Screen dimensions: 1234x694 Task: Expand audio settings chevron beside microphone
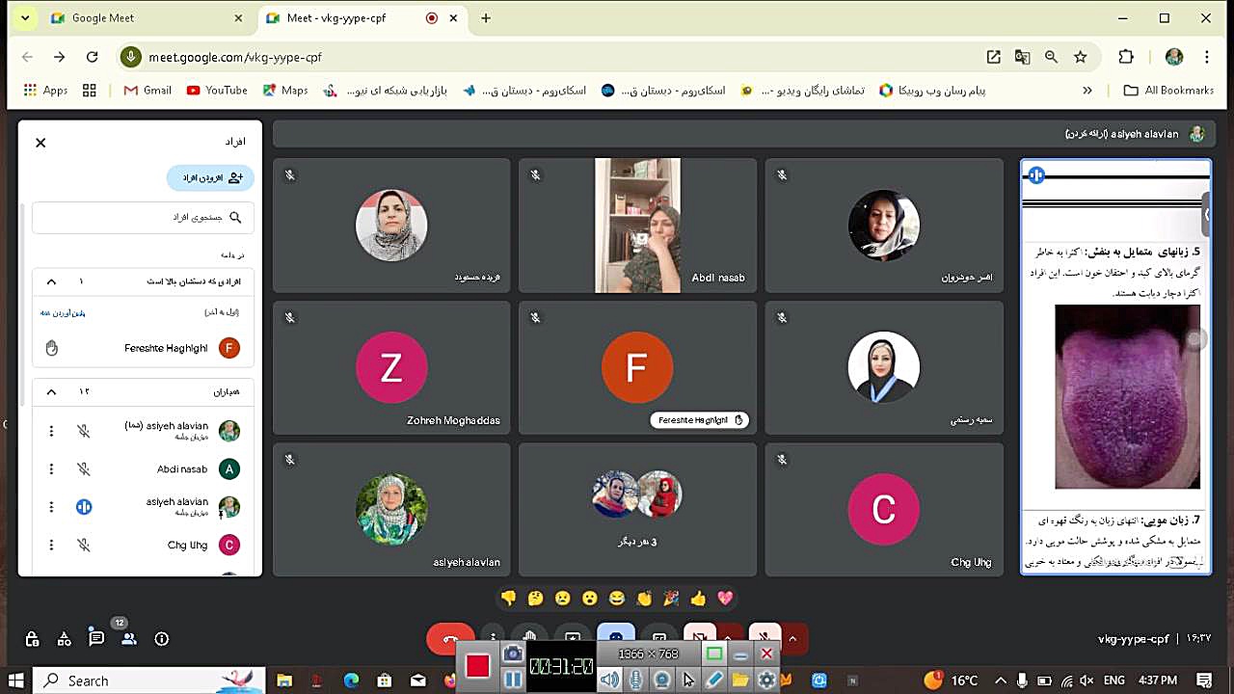coord(793,637)
